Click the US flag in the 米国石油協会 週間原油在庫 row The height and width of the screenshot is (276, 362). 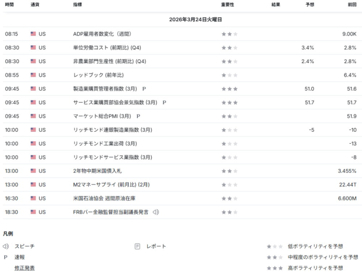pyautogui.click(x=33, y=198)
